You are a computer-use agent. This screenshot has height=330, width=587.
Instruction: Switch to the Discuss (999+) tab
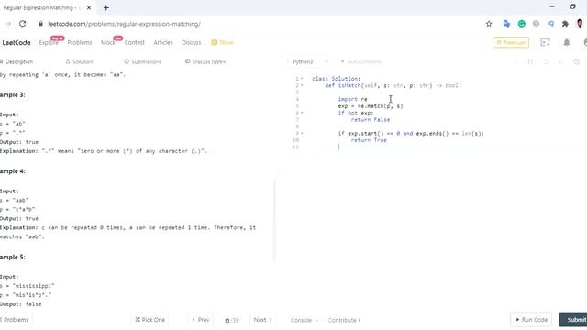point(206,61)
